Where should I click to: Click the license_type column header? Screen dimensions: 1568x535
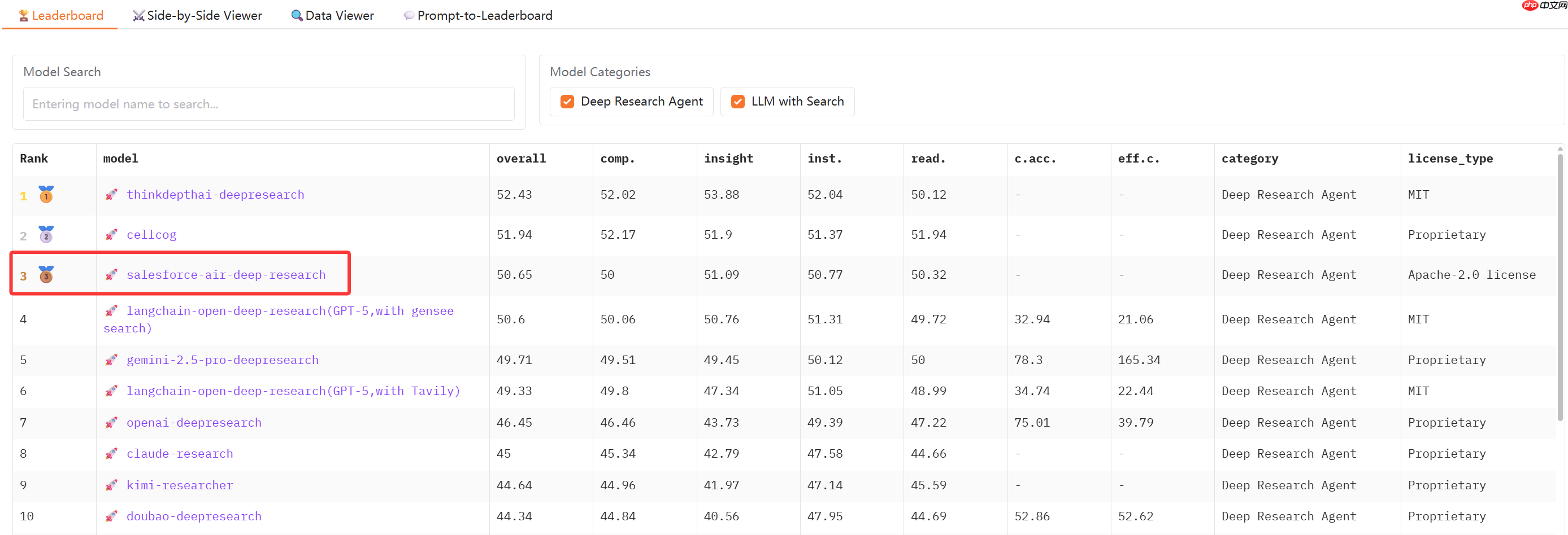pyautogui.click(x=1451, y=158)
